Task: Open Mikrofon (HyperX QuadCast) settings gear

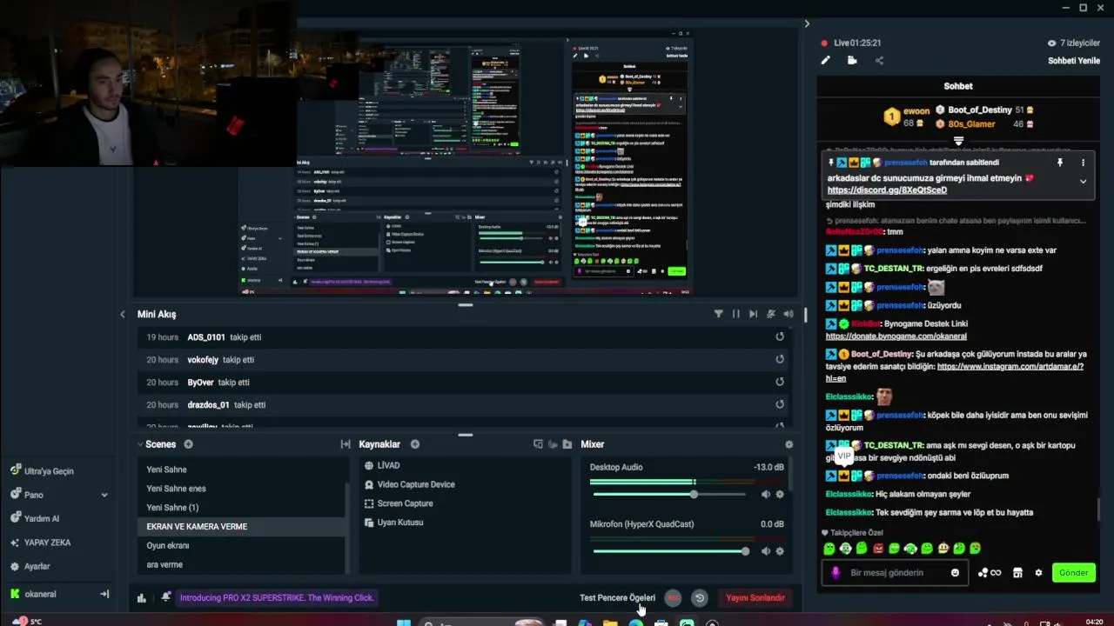Action: point(780,551)
